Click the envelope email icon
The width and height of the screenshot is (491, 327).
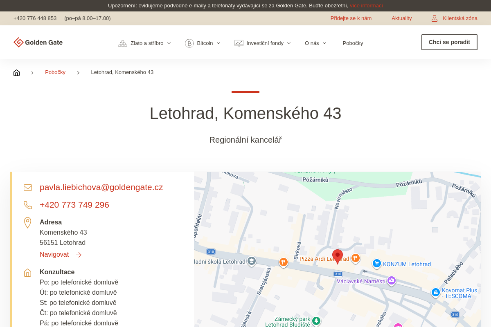tap(28, 188)
